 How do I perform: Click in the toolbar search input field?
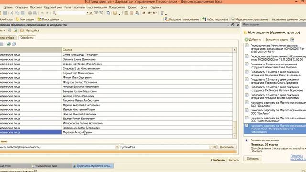(71, 13)
